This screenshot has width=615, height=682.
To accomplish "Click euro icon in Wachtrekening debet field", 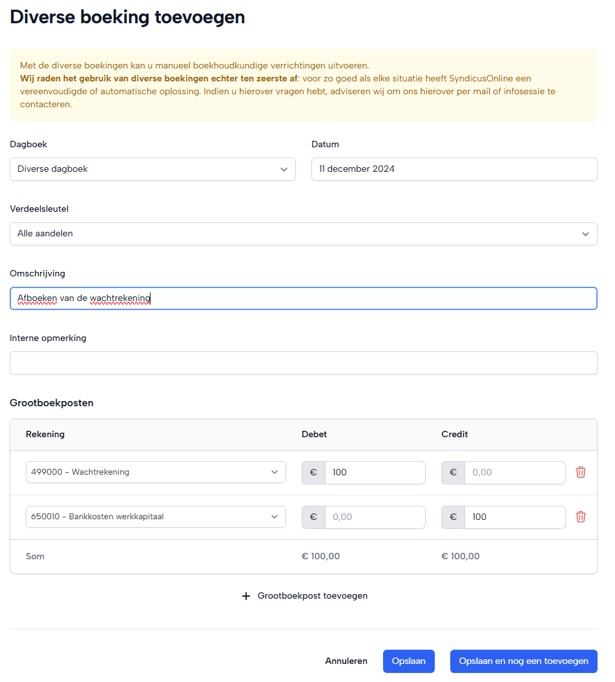I will (313, 473).
